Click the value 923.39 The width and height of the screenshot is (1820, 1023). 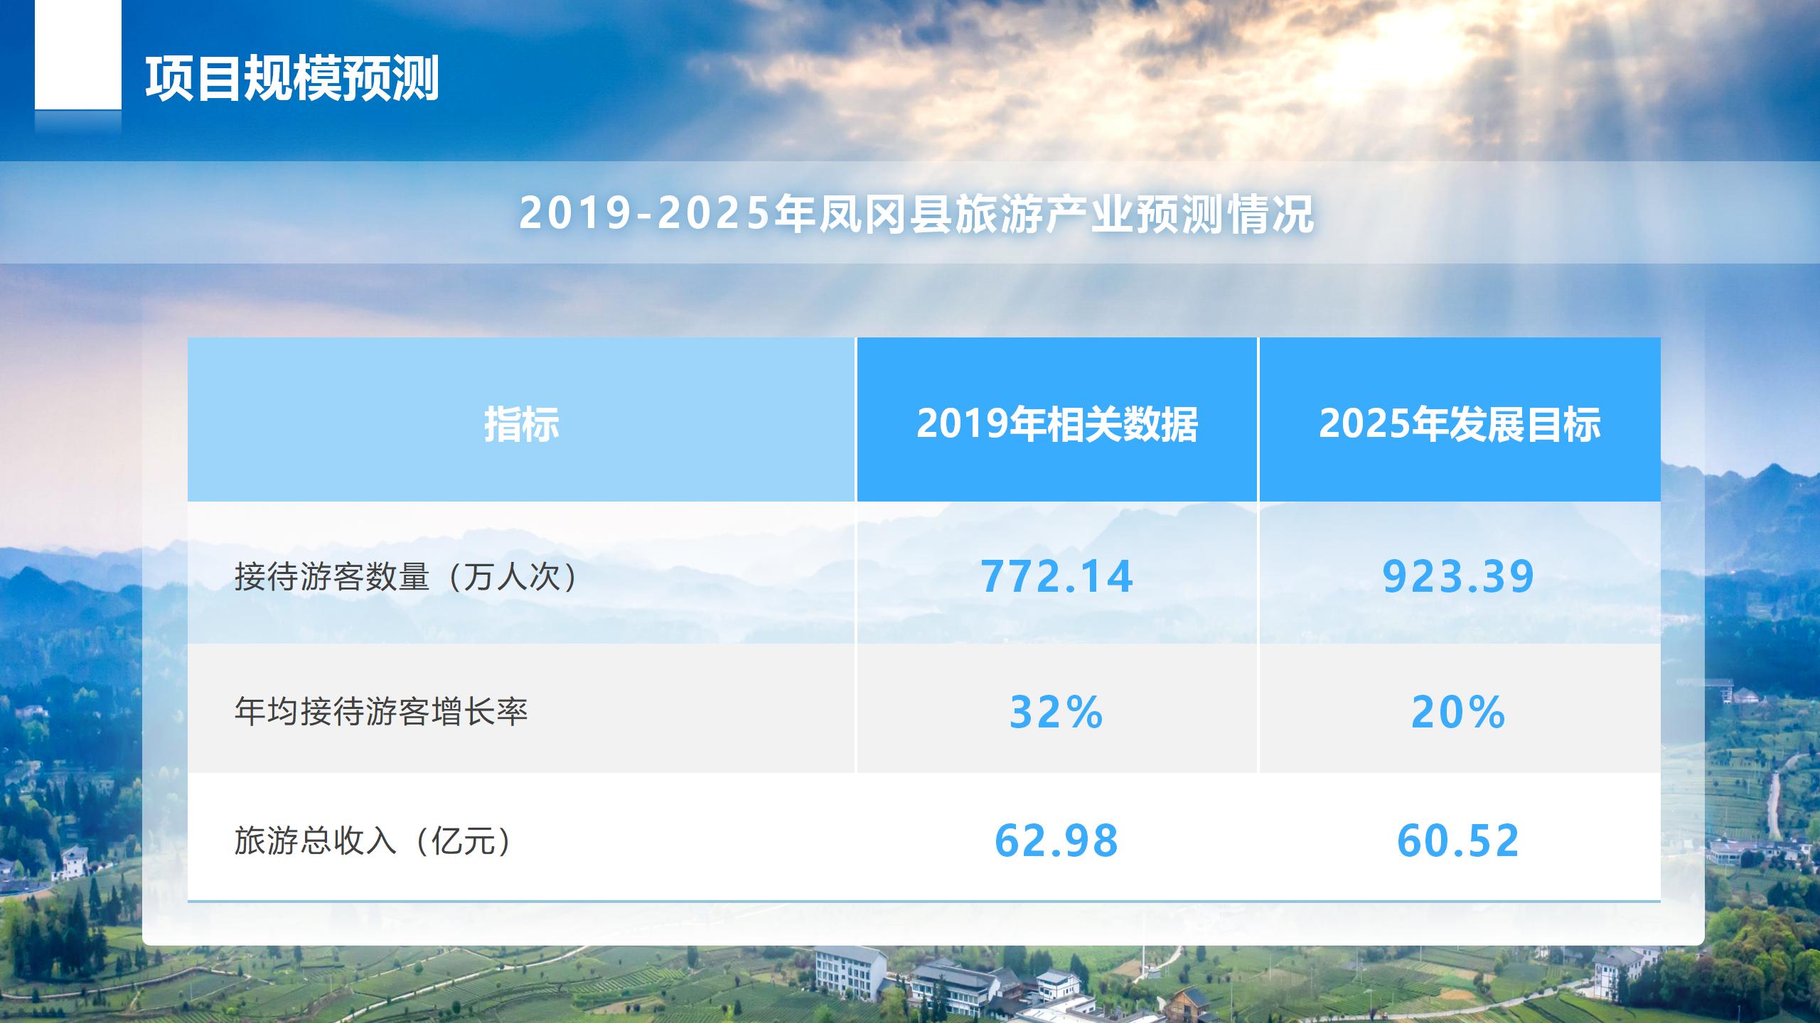click(1458, 576)
